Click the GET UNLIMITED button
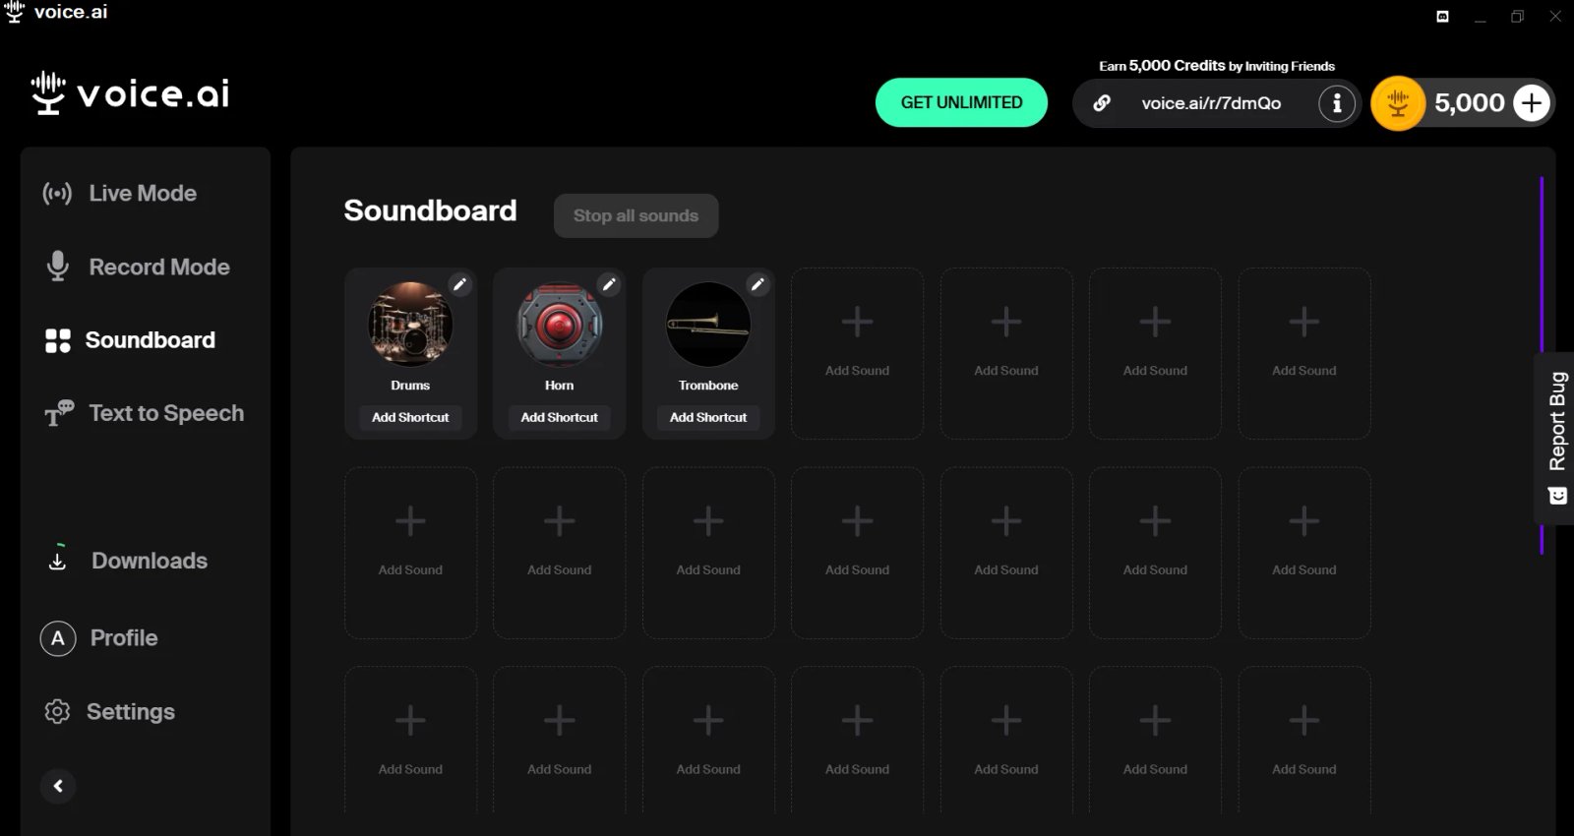 (961, 102)
